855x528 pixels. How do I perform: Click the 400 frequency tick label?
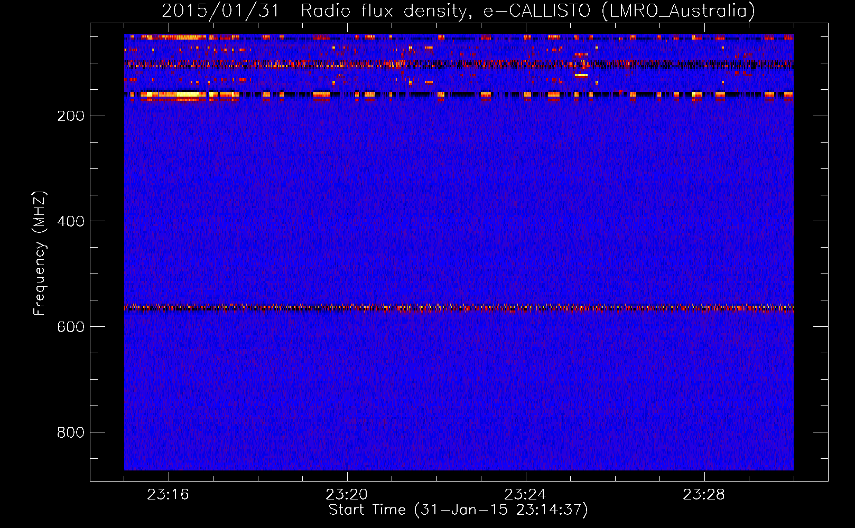coord(71,221)
